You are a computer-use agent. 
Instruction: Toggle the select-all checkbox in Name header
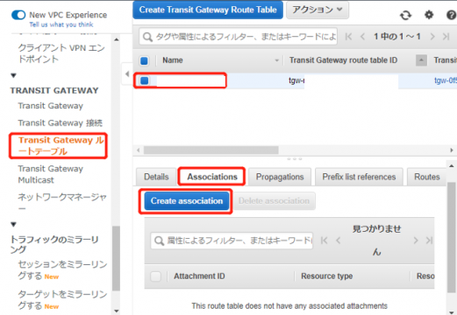coord(144,60)
